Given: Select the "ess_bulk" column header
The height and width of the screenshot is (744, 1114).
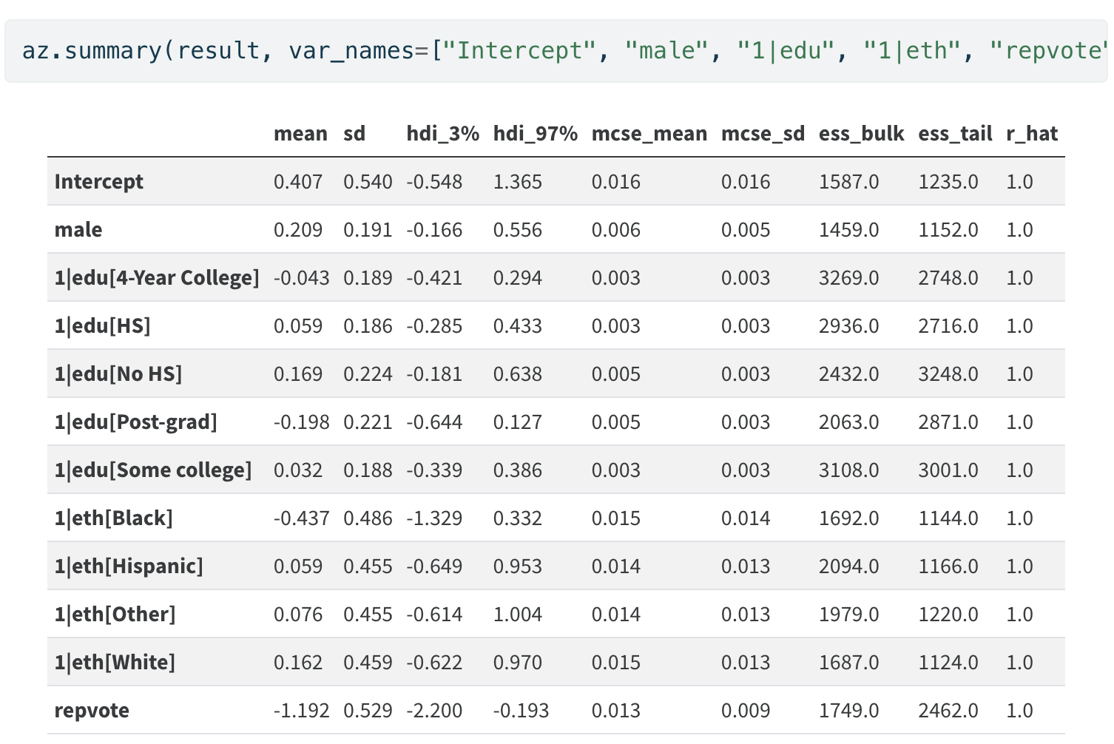Looking at the screenshot, I should click(861, 134).
